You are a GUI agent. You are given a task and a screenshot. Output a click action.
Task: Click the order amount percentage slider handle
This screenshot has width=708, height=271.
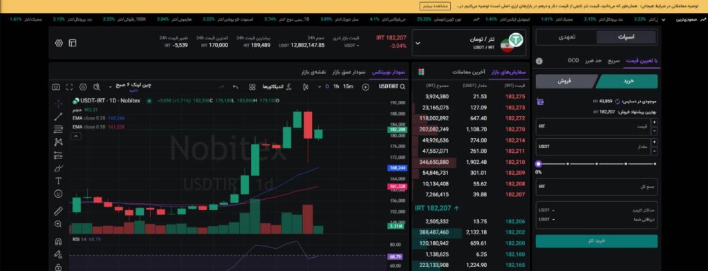(538, 164)
